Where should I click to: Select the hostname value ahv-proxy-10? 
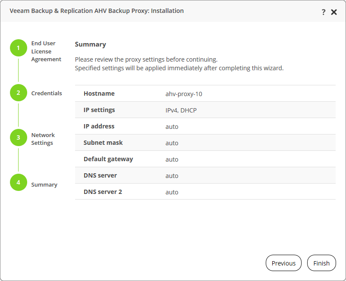(x=184, y=94)
